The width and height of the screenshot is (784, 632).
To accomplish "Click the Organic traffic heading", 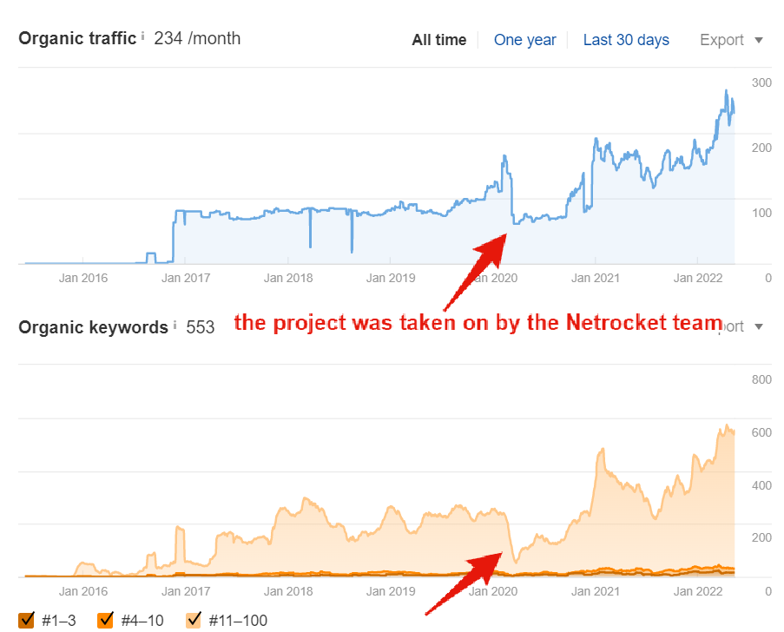I will tap(76, 38).
